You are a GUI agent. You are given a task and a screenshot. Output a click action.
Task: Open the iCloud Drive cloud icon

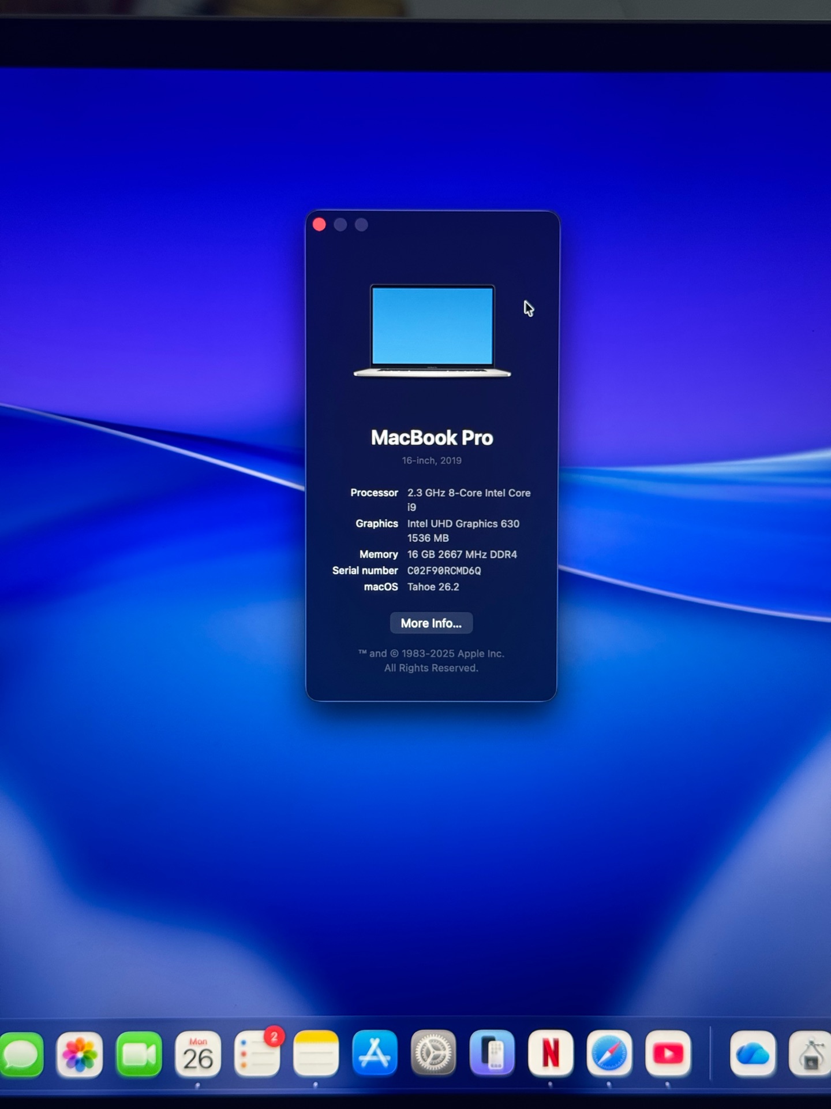(753, 1054)
